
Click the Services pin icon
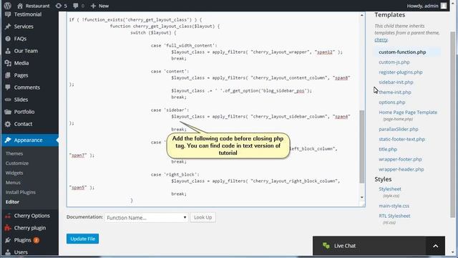click(x=8, y=27)
